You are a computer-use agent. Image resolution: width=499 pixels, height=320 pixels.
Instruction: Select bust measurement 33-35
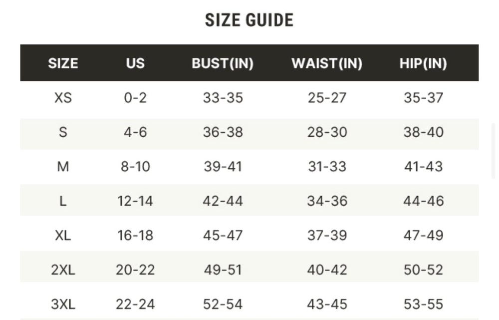[x=223, y=98]
